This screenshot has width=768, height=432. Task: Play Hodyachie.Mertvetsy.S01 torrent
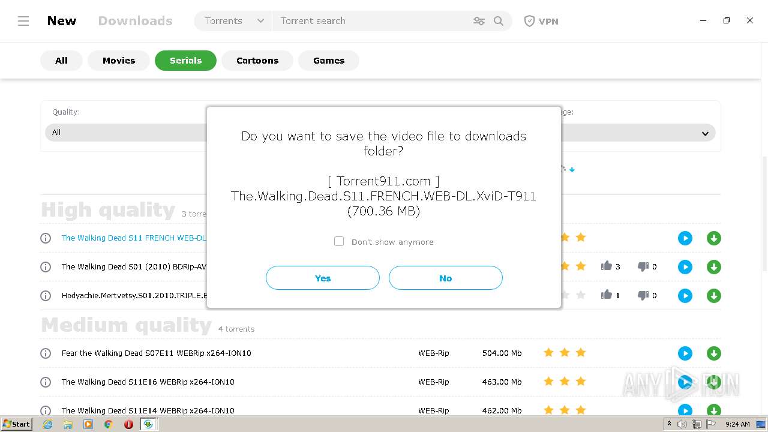coord(685,296)
